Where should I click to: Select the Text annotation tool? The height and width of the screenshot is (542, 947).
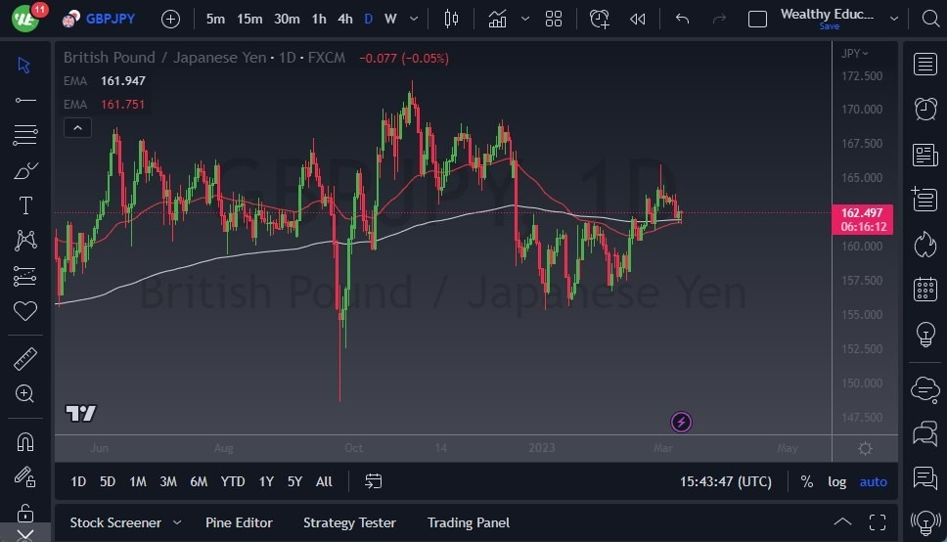pos(25,206)
